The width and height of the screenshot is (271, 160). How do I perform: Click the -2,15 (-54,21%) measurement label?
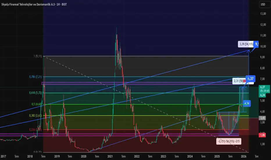click(229, 141)
